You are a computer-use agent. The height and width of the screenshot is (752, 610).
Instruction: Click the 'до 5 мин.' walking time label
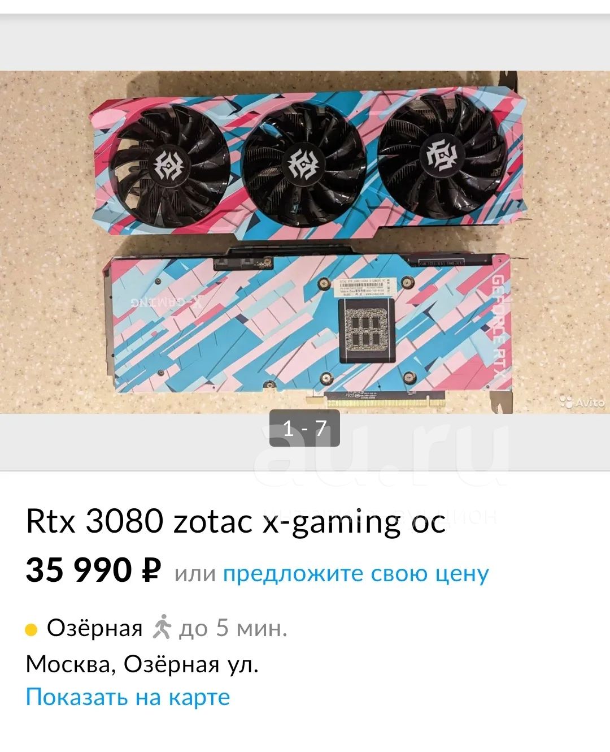[x=233, y=628]
